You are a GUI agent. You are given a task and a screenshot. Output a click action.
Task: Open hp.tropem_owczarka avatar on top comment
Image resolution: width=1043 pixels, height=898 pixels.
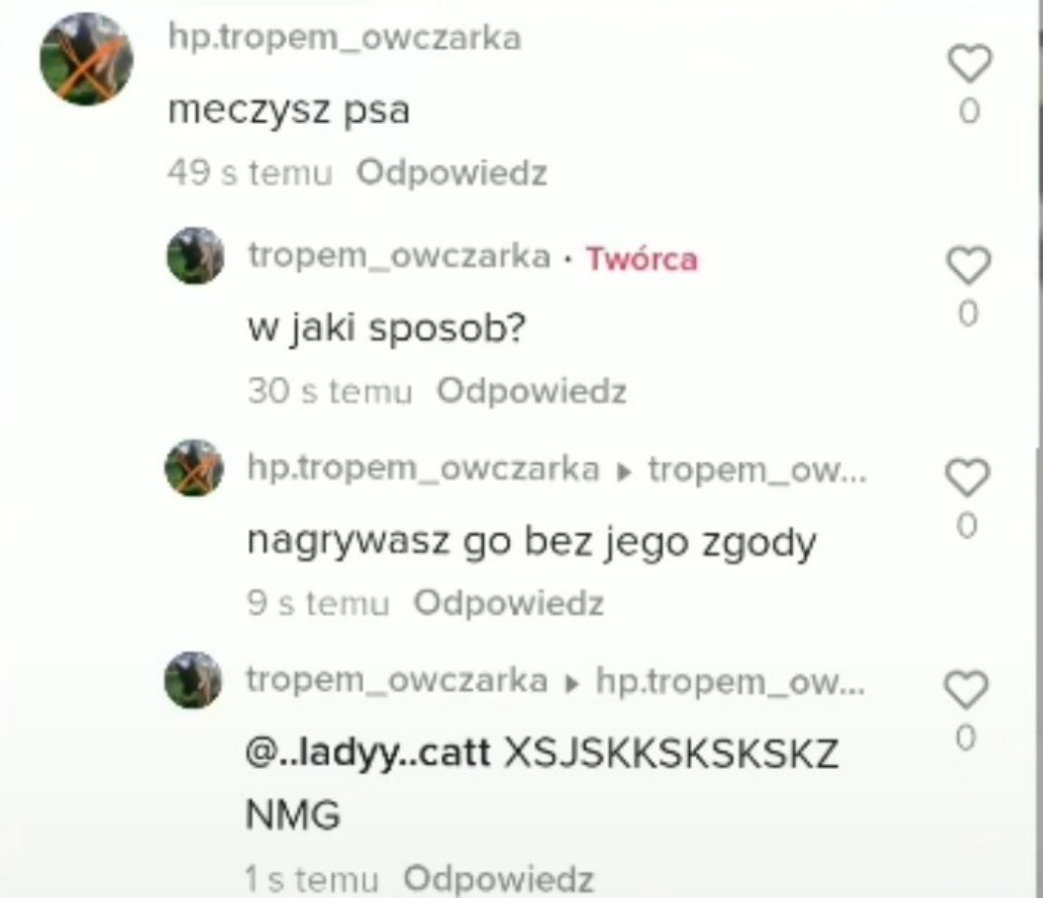coord(87,59)
